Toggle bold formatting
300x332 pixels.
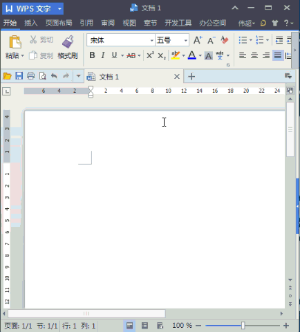(92, 55)
